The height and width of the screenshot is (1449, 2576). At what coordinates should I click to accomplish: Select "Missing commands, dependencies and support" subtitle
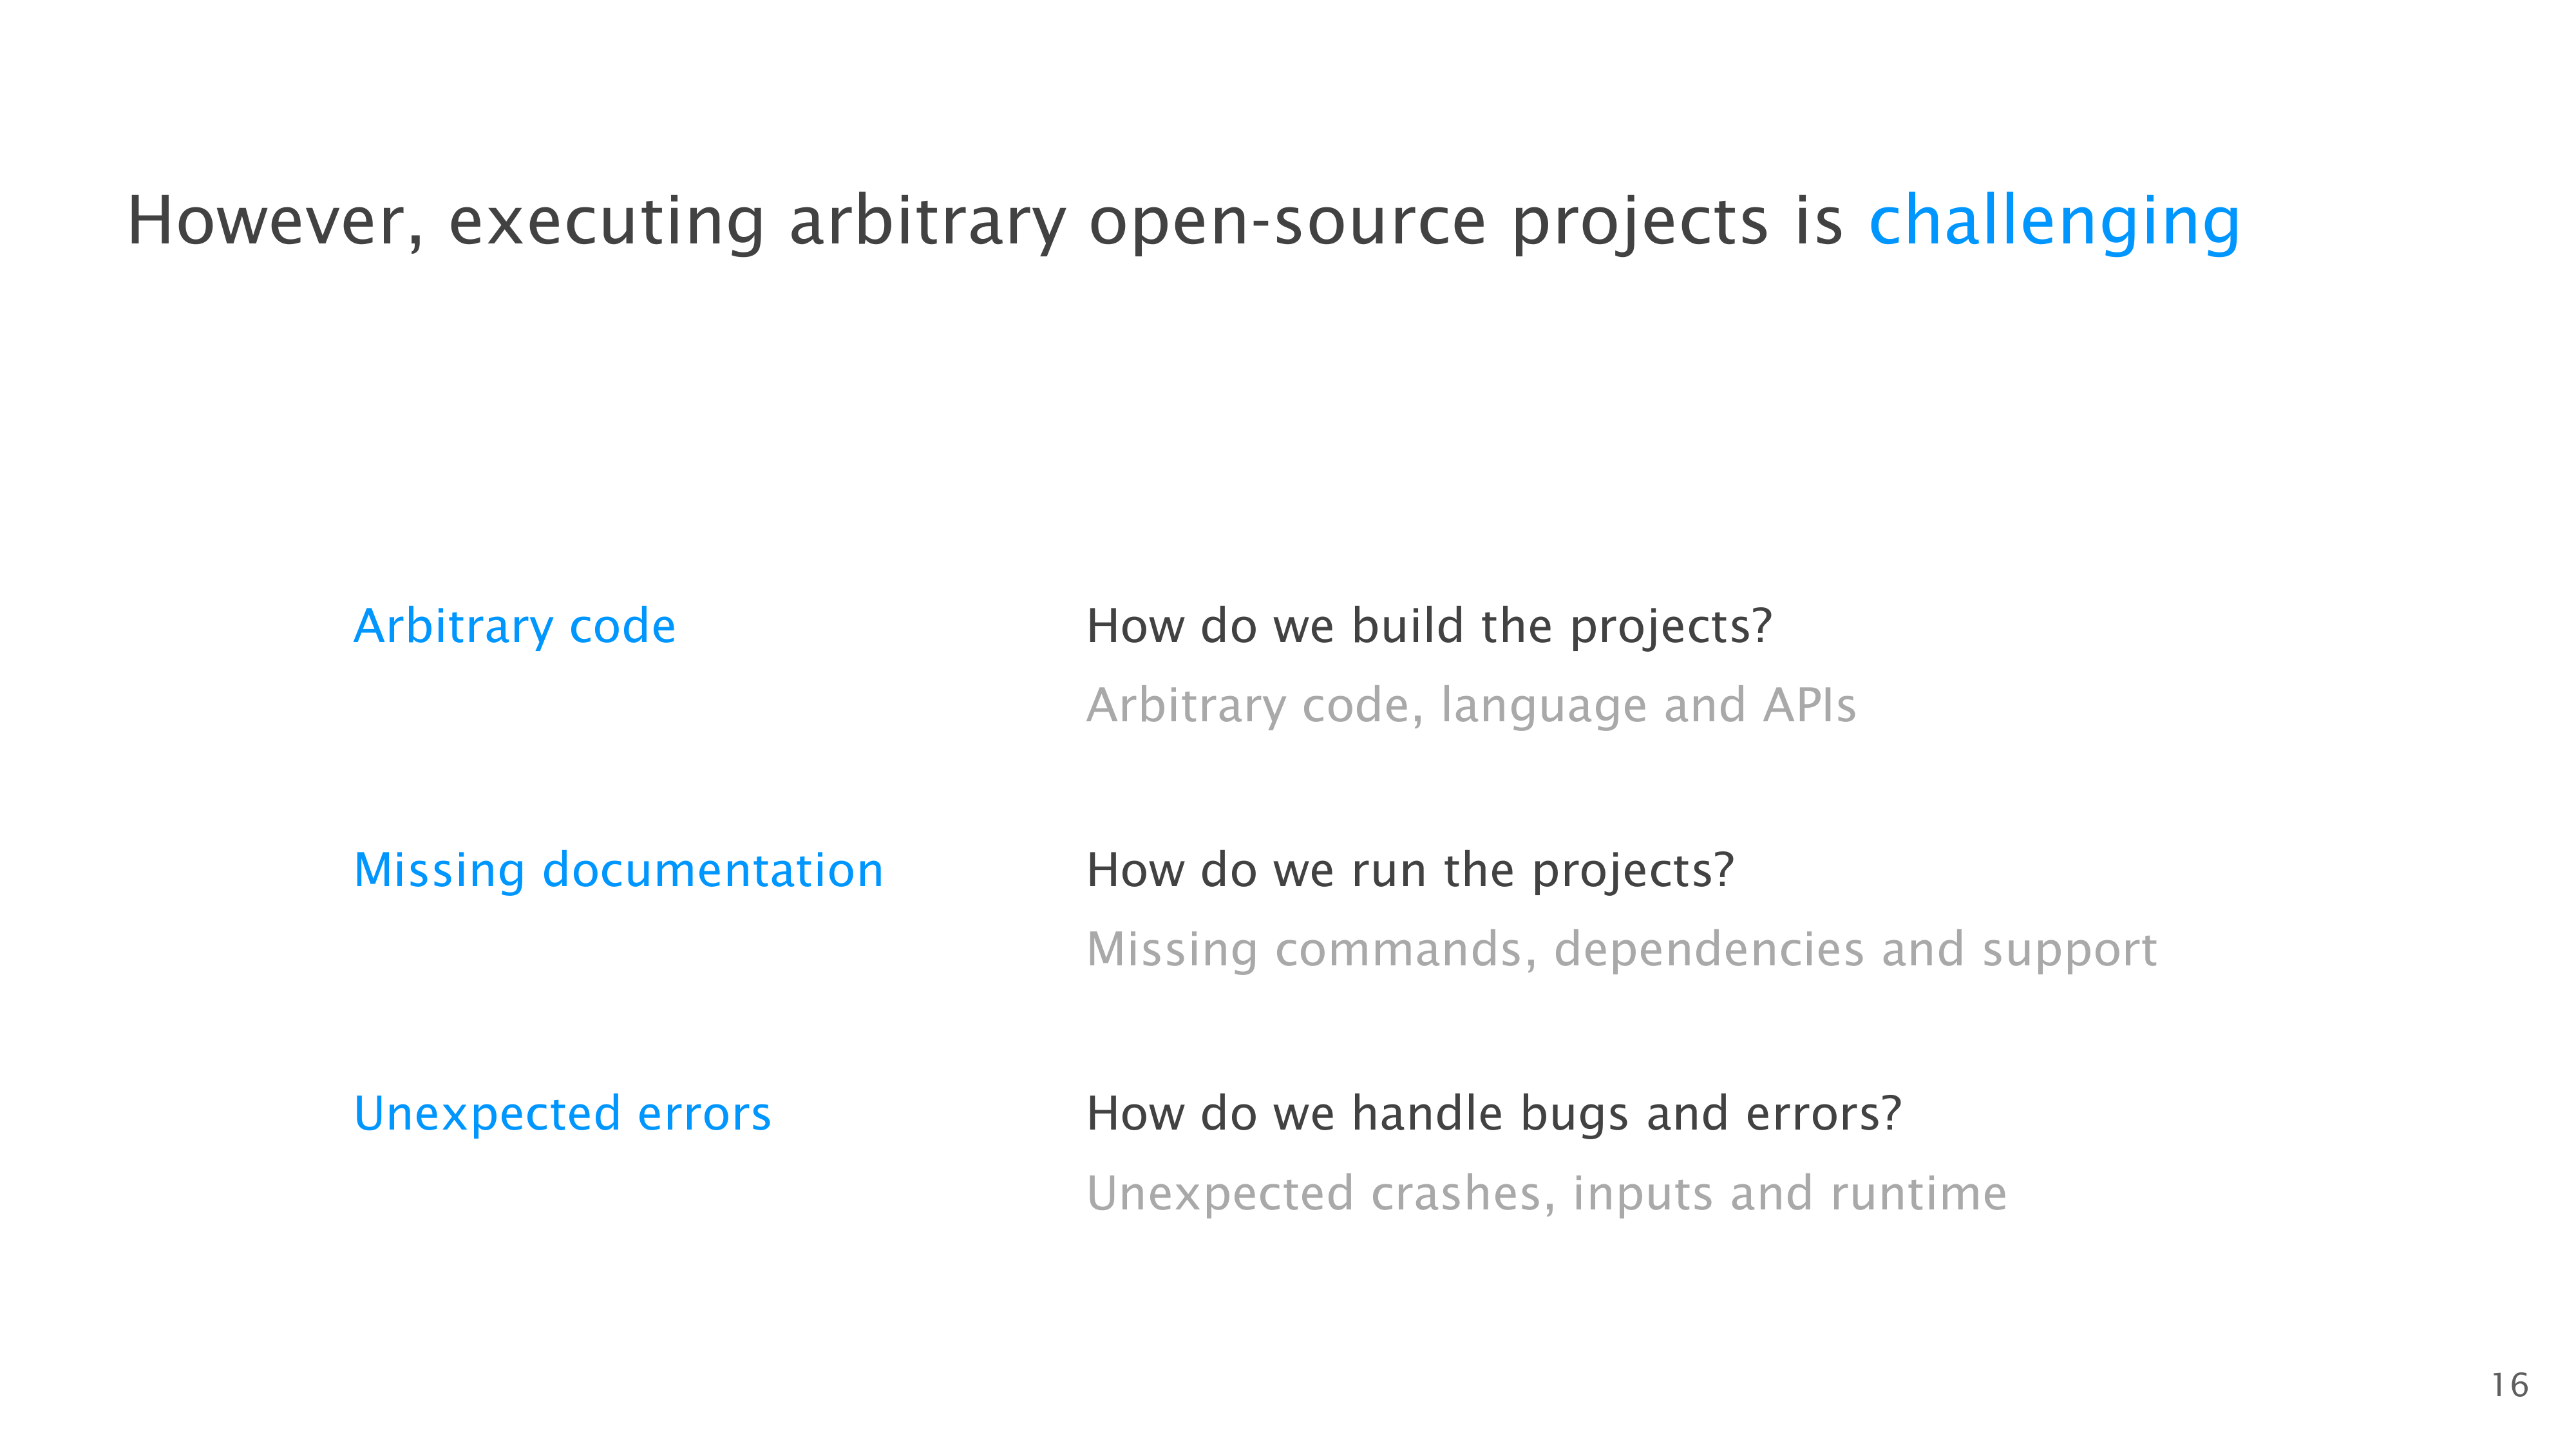(1621, 949)
